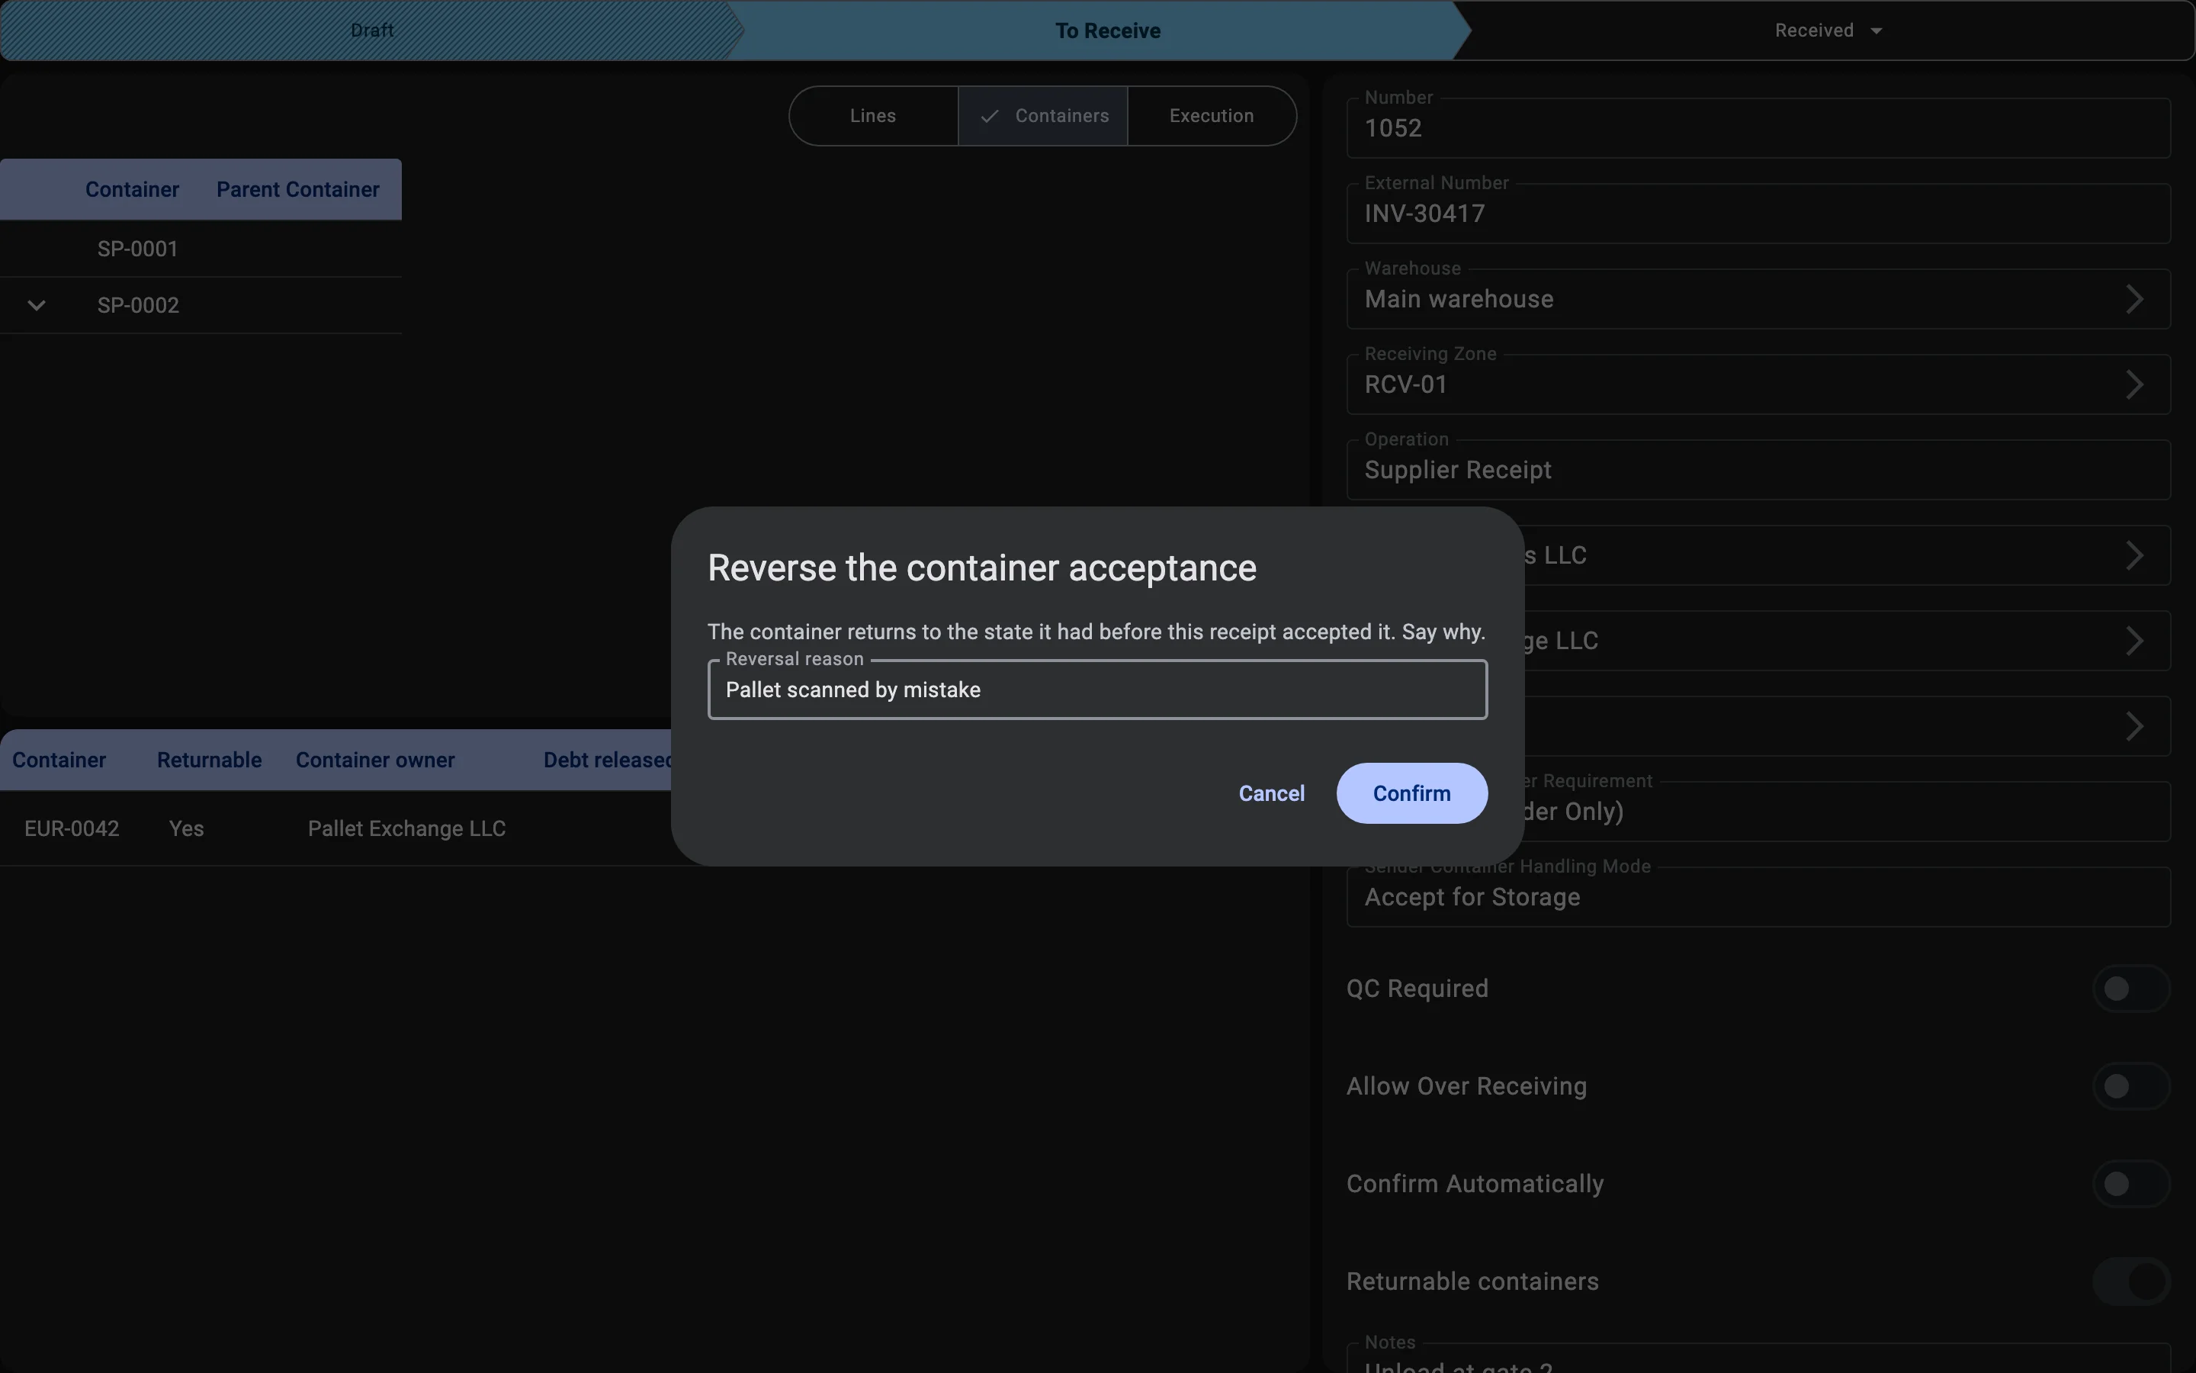Click the Containers tab checkmark icon
This screenshot has width=2196, height=1373.
989,116
